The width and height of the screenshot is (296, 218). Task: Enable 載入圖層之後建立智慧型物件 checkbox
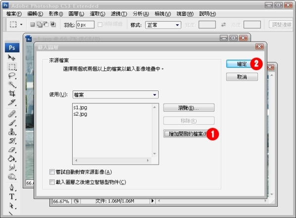point(52,182)
